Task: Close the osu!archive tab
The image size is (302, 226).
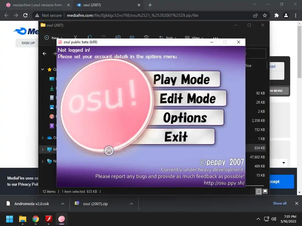Action: 68,5
